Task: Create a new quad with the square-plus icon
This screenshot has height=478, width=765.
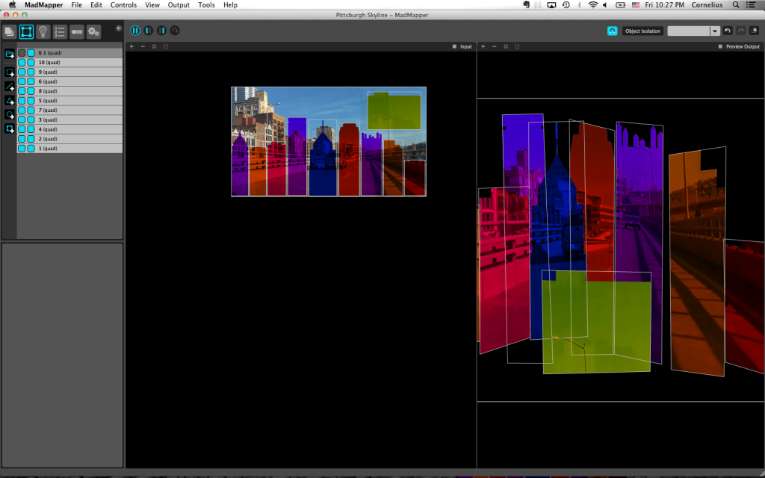Action: pyautogui.click(x=9, y=72)
